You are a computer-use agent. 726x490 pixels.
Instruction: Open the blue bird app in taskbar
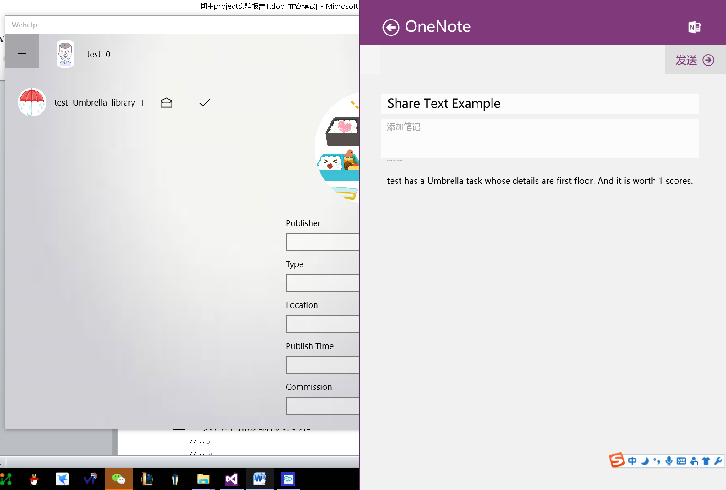(x=62, y=479)
